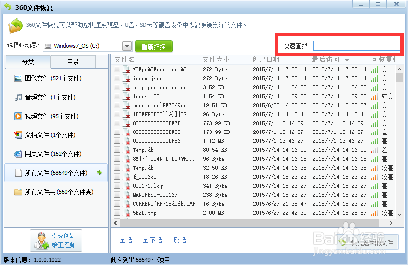This screenshot has width=408, height=265.
Task: Click the document files category icon
Action: coord(18,135)
